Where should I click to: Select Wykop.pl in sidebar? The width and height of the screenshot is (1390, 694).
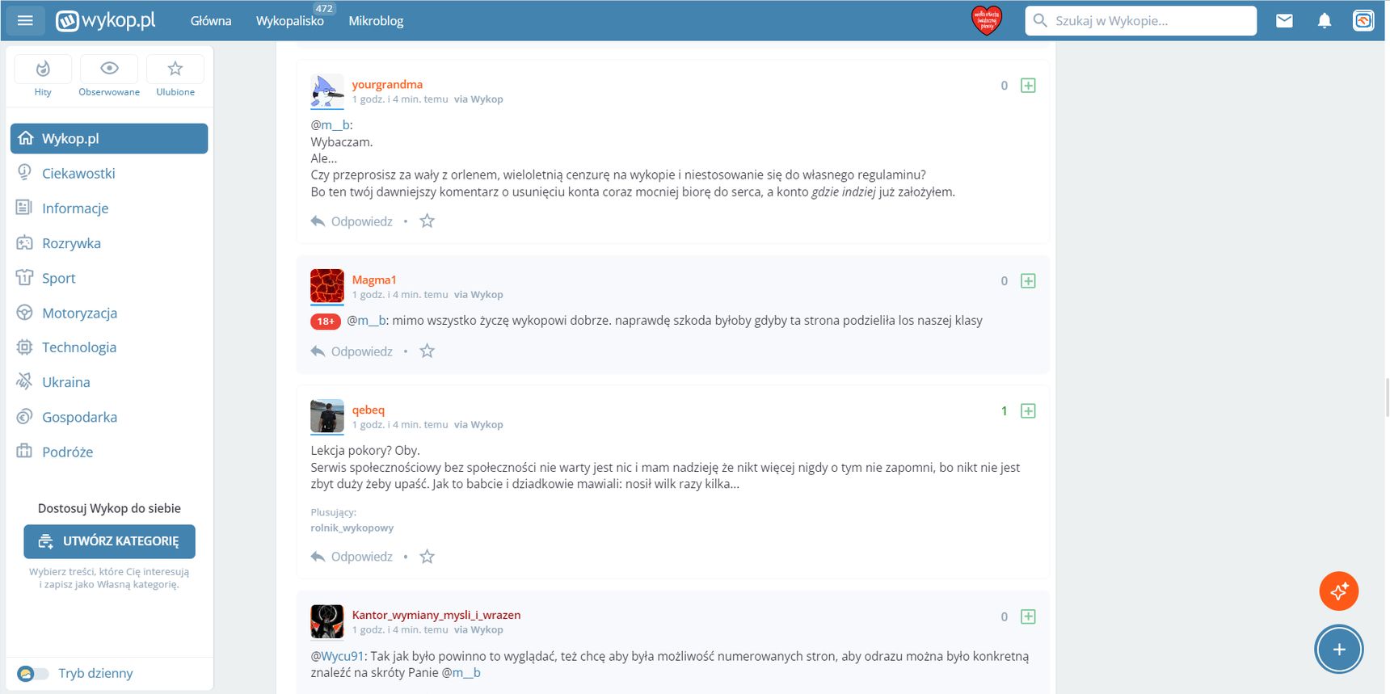[x=109, y=139]
